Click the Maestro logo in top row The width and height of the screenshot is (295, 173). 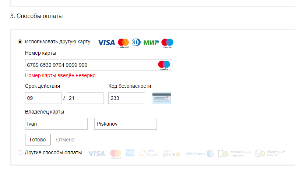167,43
